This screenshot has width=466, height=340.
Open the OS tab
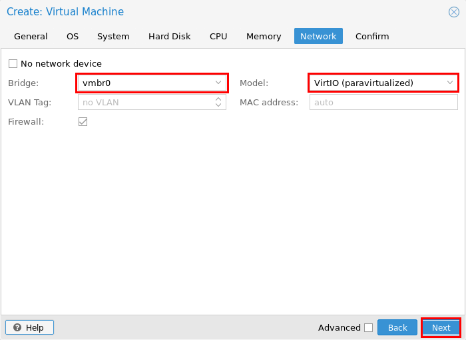pyautogui.click(x=73, y=36)
